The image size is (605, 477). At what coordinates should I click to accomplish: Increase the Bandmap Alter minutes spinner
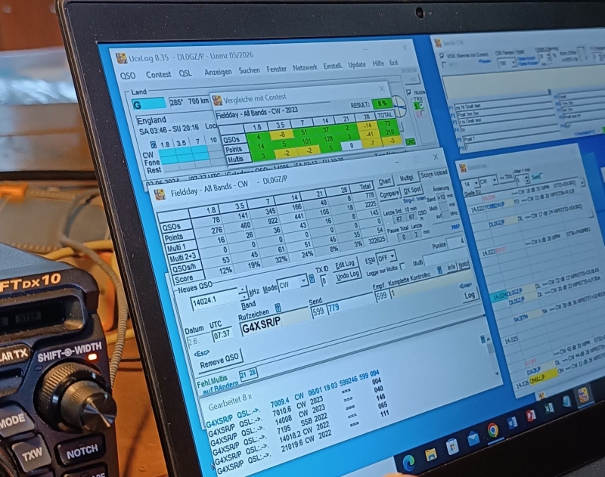(x=526, y=178)
